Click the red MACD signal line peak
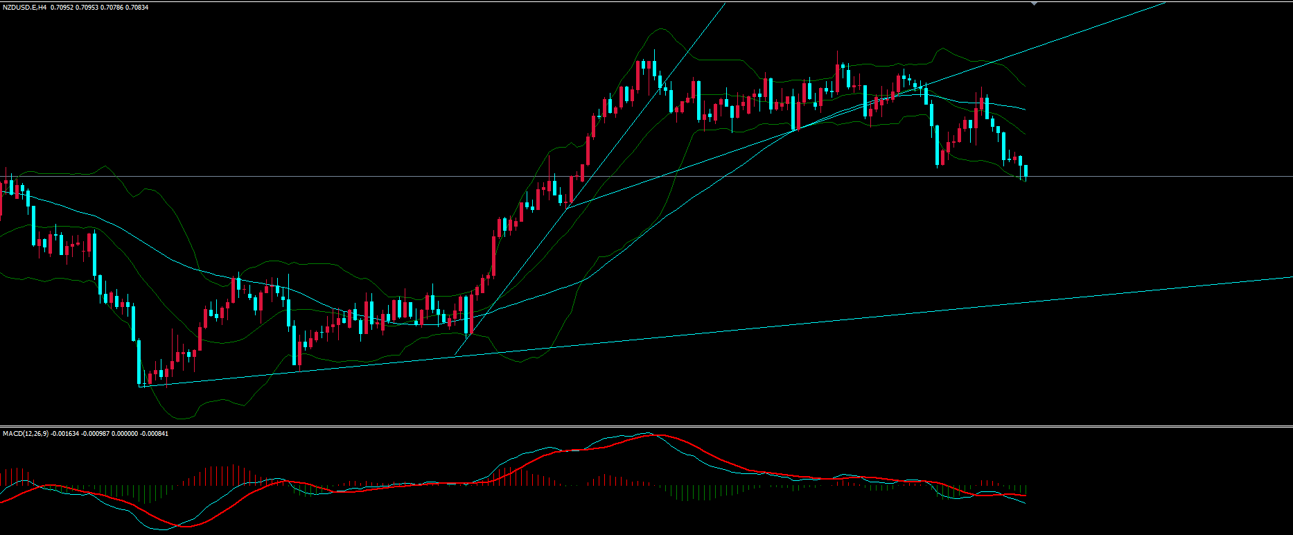 coord(662,436)
